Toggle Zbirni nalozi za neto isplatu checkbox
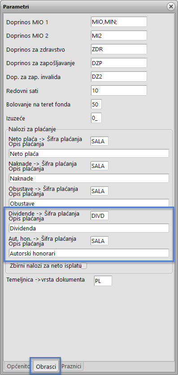This screenshot has height=375, width=178. pos(84,266)
